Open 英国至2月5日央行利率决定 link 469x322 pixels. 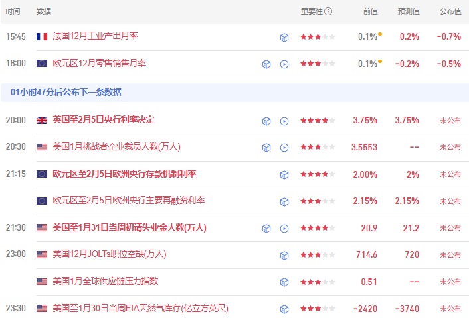coord(104,120)
